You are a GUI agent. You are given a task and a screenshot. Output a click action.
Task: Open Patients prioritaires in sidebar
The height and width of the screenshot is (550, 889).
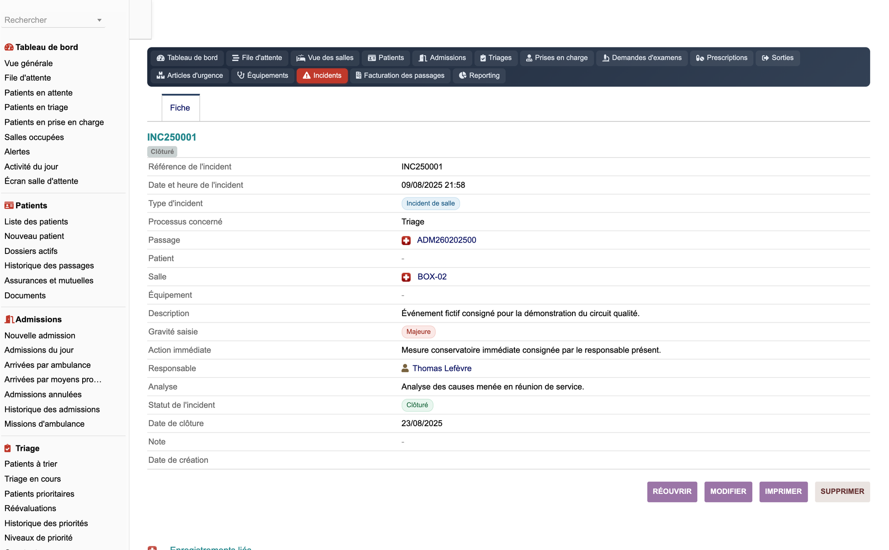tap(39, 494)
